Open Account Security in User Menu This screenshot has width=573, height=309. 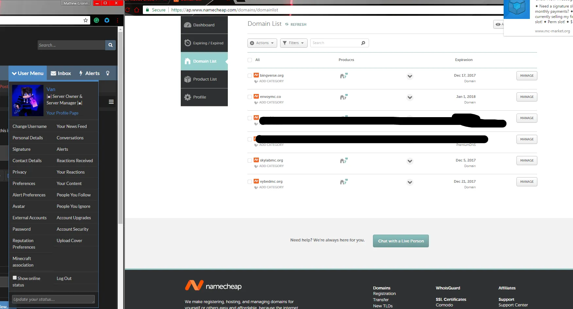pyautogui.click(x=73, y=229)
